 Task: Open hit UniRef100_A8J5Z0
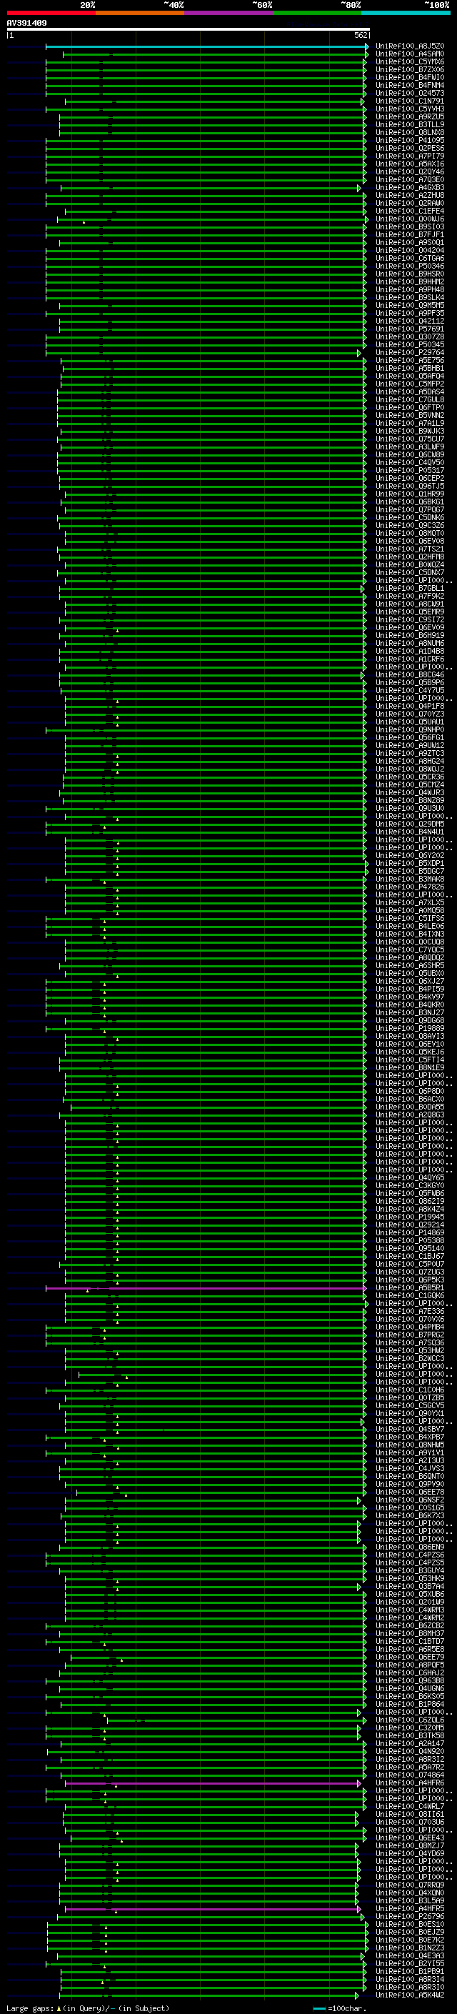tap(410, 46)
